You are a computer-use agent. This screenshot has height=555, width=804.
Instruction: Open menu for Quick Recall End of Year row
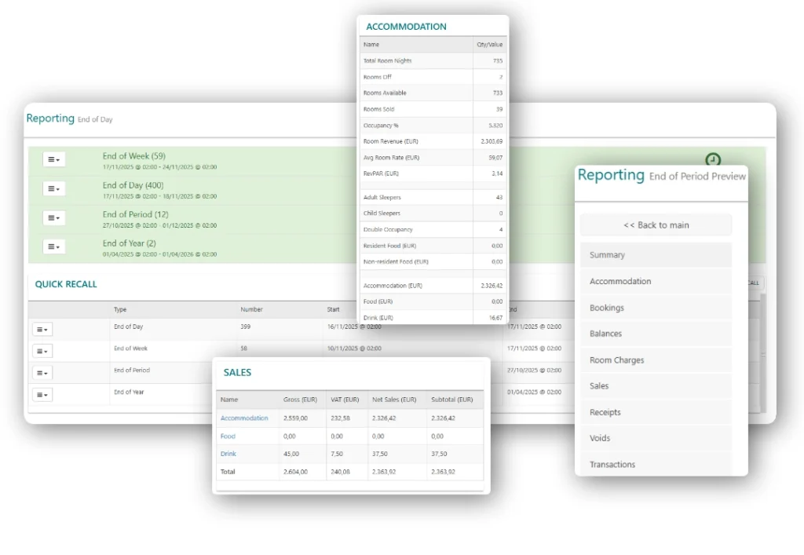tap(42, 394)
